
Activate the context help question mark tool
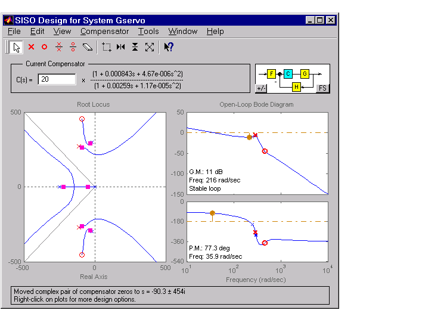(168, 46)
